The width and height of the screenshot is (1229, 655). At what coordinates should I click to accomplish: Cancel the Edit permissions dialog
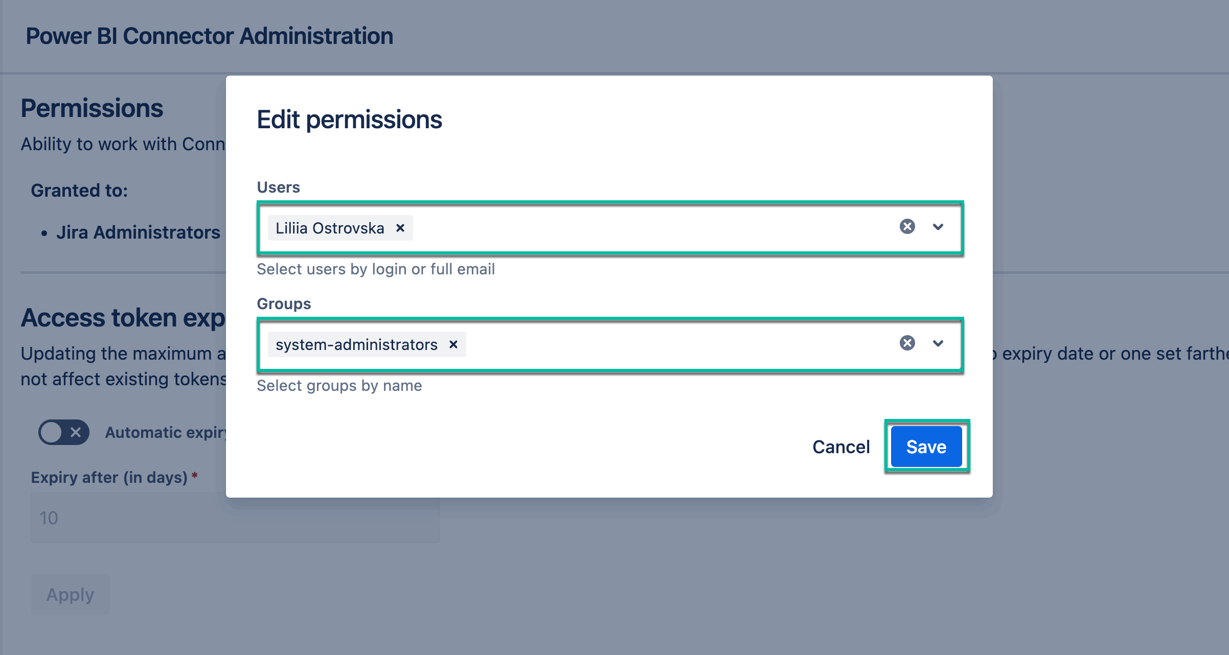tap(840, 446)
